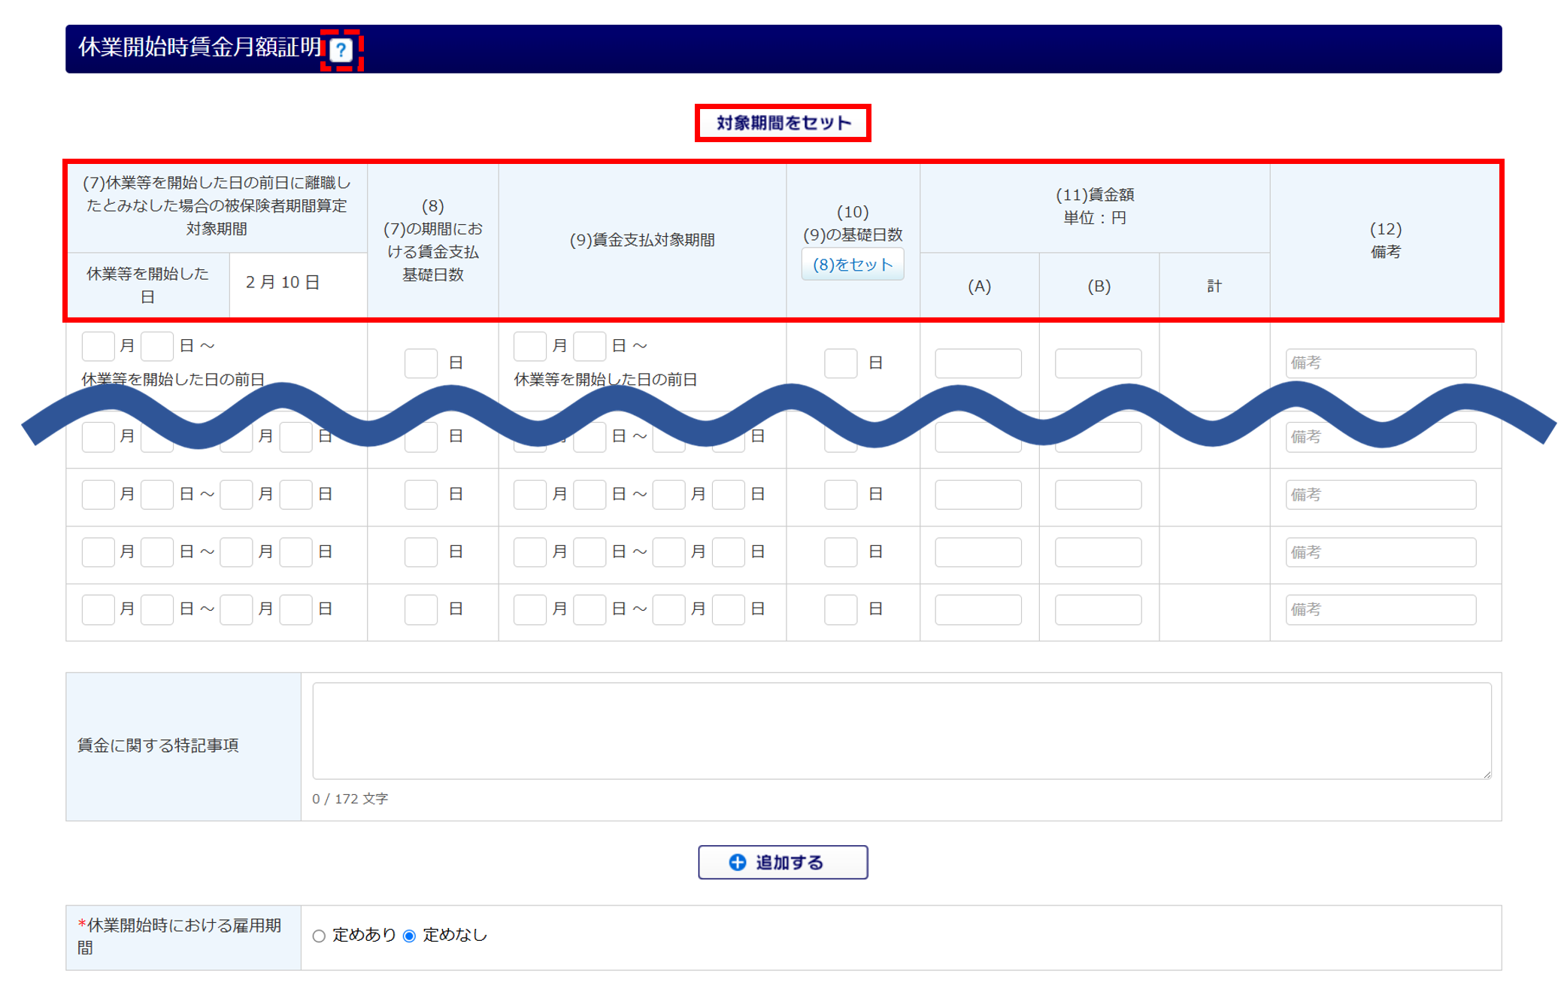Open help icon beside 休業開始時賃金月額証明 heading
Image resolution: width=1567 pixels, height=986 pixels.
click(x=341, y=50)
